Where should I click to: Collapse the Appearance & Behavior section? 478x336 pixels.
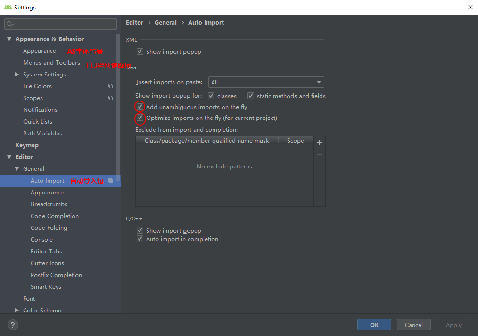[9, 39]
